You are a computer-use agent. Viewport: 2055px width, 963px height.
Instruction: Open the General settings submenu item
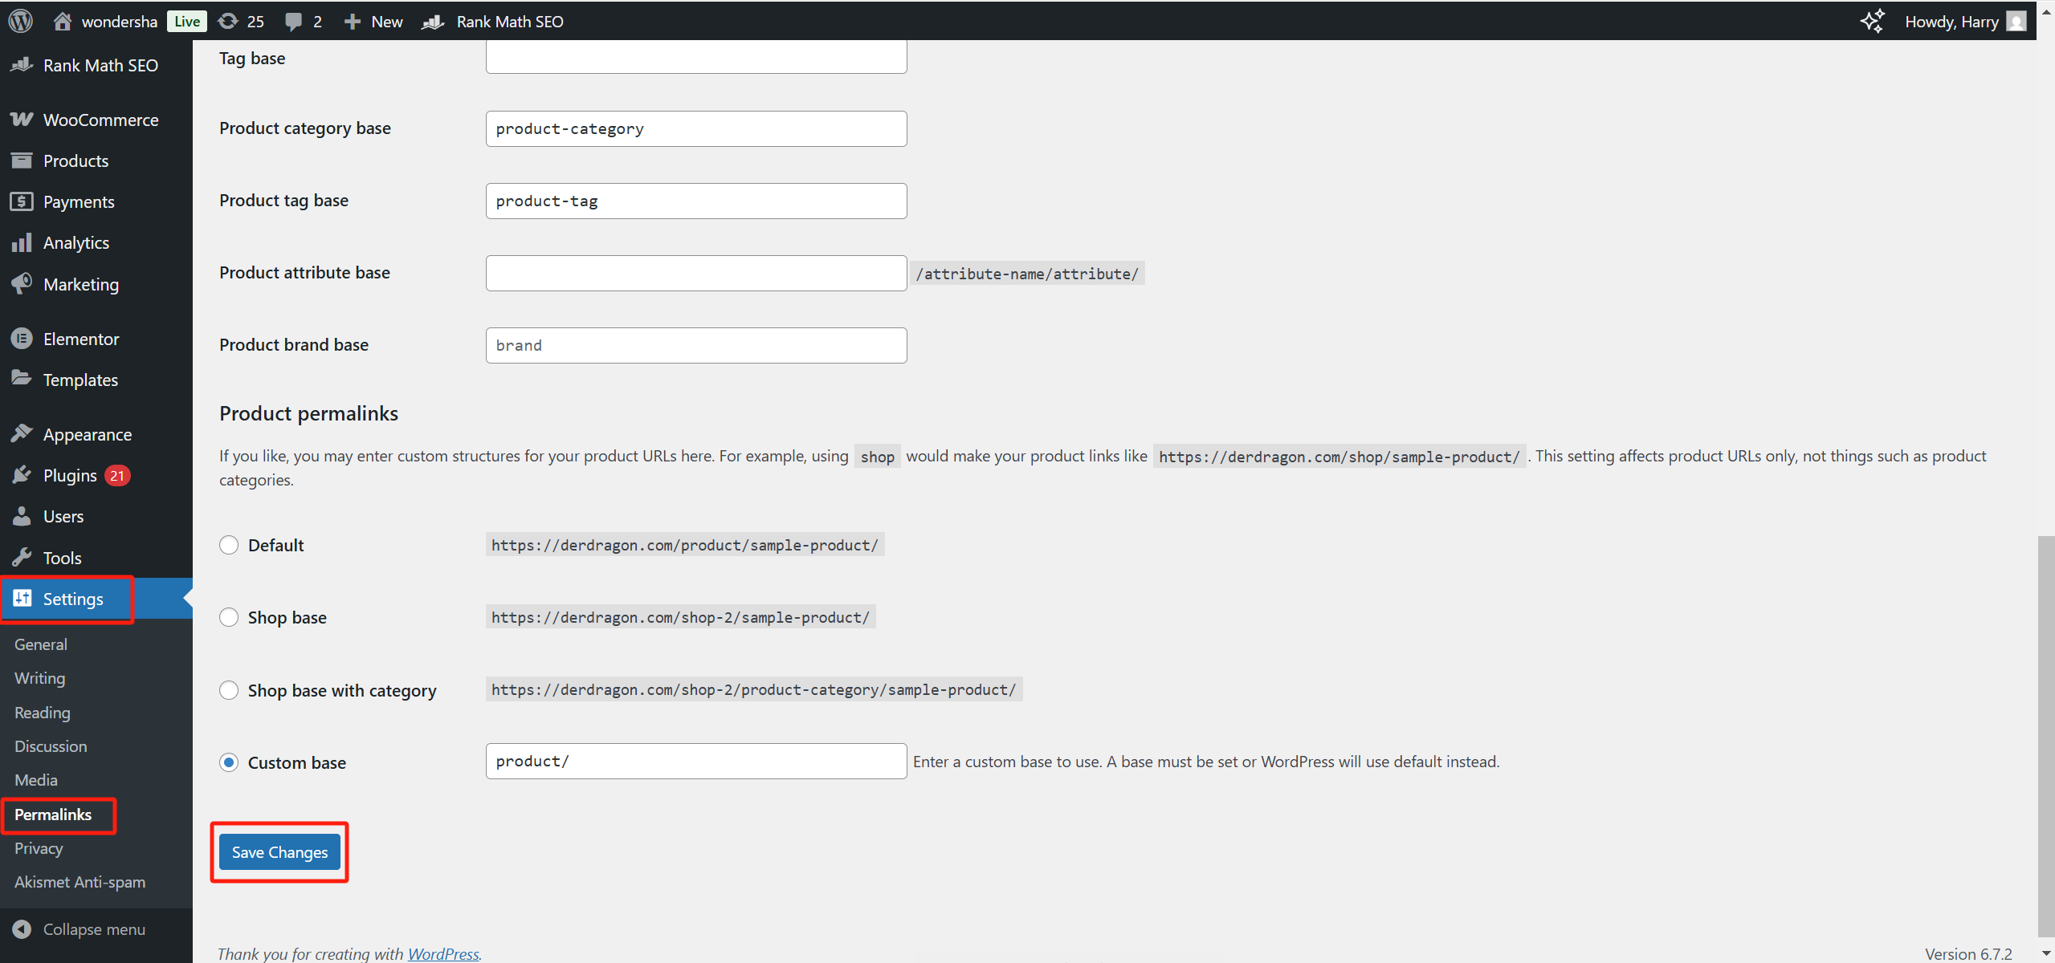41,644
